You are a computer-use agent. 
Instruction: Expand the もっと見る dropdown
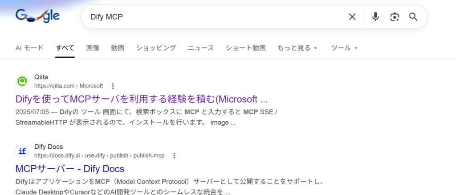click(297, 48)
